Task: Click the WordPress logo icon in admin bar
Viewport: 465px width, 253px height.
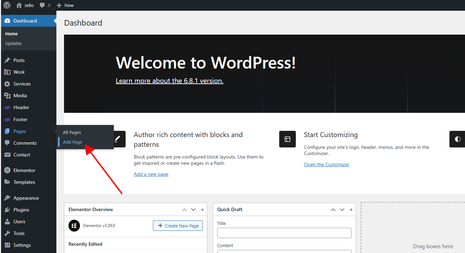Action: coord(7,5)
